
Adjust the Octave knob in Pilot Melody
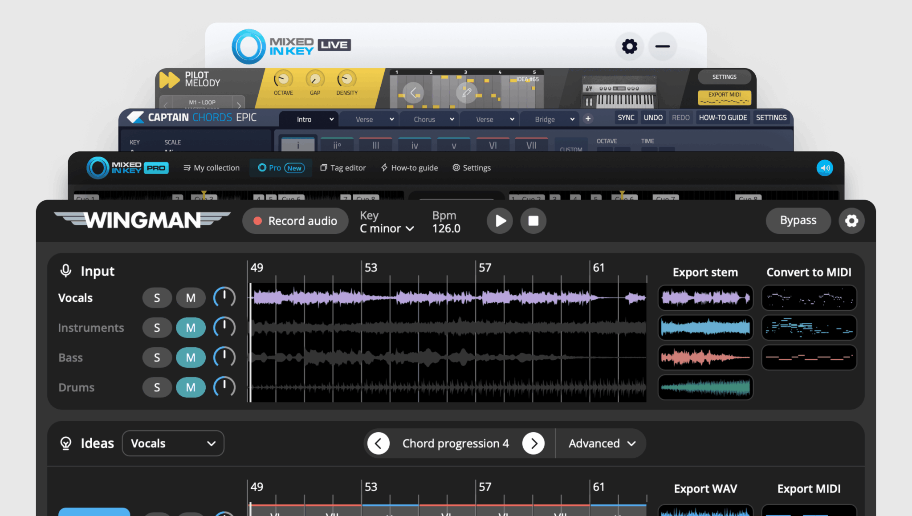point(283,80)
